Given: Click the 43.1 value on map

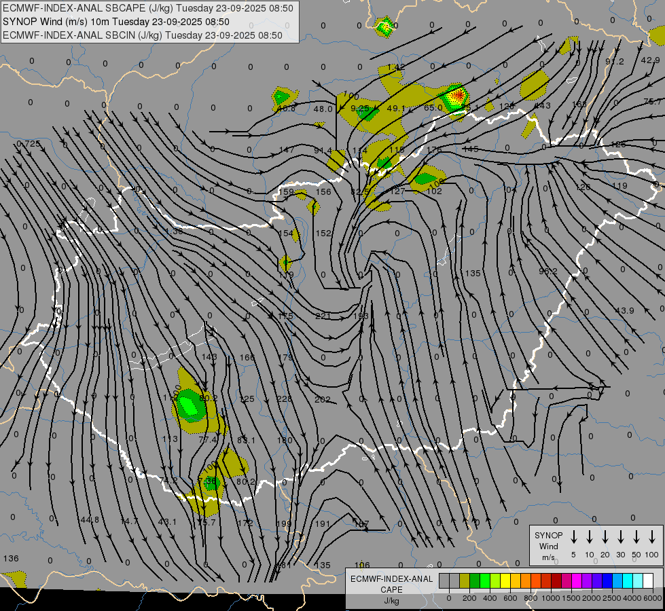Looking at the screenshot, I should click(x=167, y=521).
